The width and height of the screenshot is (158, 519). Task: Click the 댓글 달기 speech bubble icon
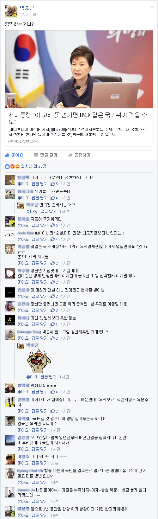(x=36, y=155)
